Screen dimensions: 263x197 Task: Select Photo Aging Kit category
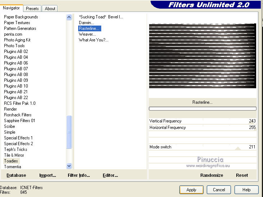[17, 40]
